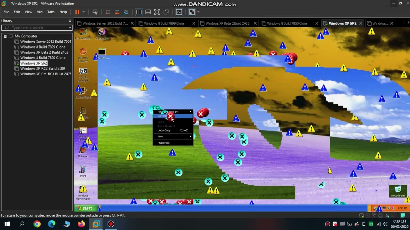Select Windows Server 2012 Build 7904 in library
Screen dimensions: 410x230
point(45,42)
